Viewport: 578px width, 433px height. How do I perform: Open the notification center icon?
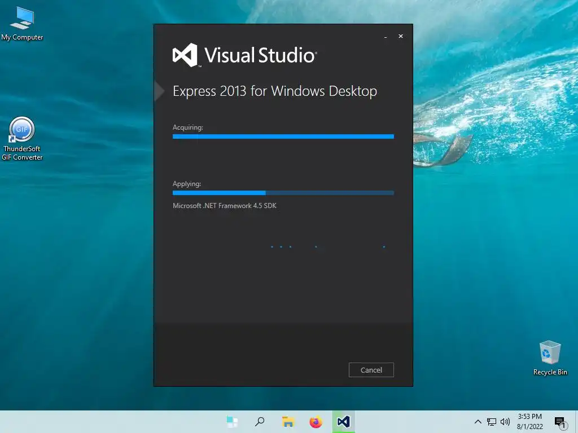(x=560, y=422)
